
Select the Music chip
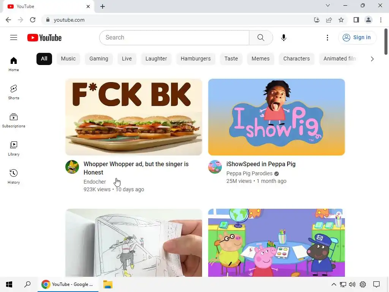pos(68,59)
